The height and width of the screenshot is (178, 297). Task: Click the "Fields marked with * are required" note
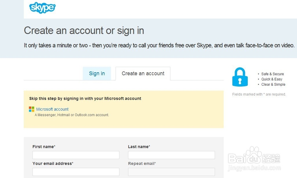pyautogui.click(x=259, y=94)
